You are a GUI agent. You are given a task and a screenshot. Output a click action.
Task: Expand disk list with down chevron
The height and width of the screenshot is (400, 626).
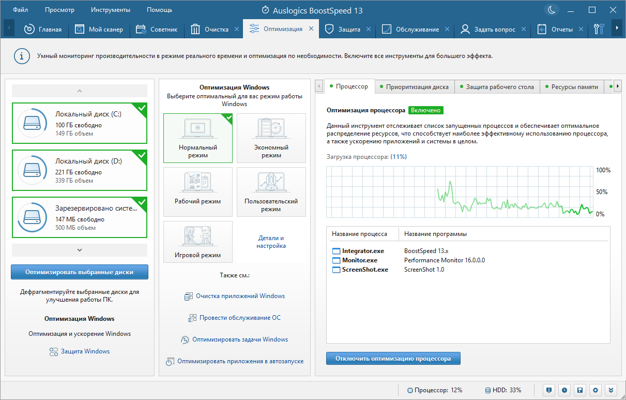(80, 250)
